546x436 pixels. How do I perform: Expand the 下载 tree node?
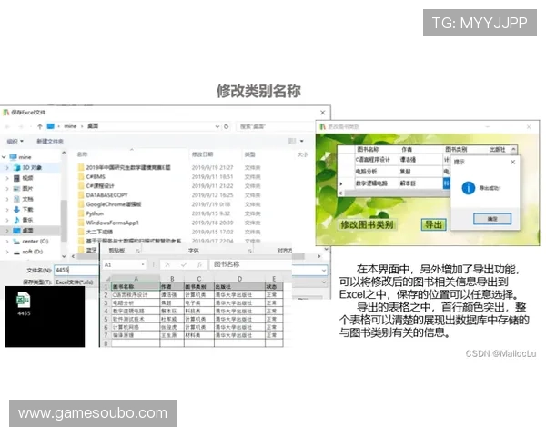pos(7,209)
